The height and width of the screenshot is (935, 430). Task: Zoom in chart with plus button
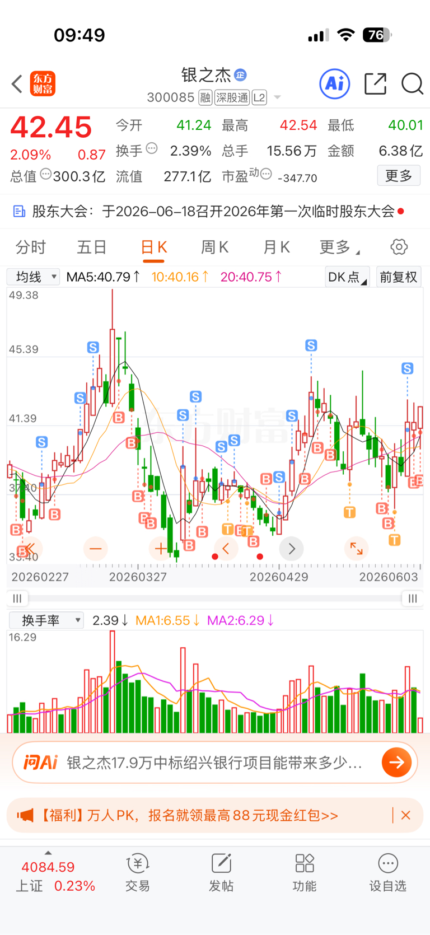click(161, 549)
